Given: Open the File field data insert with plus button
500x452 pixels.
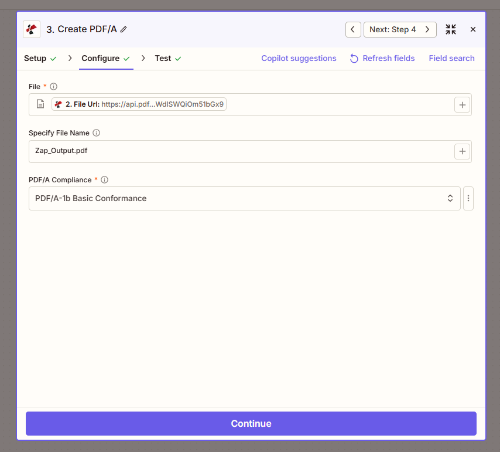Looking at the screenshot, I should point(462,104).
